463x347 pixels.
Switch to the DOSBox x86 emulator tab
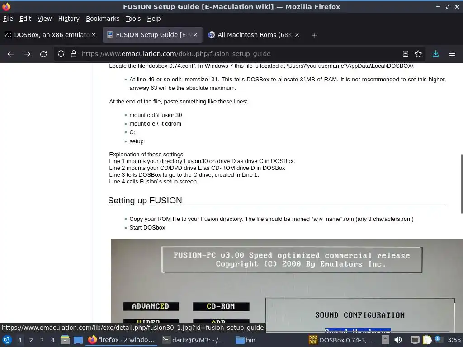(x=51, y=35)
